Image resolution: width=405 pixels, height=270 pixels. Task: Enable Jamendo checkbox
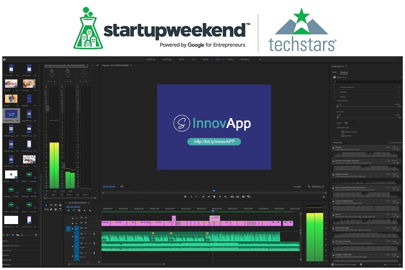coord(343,136)
